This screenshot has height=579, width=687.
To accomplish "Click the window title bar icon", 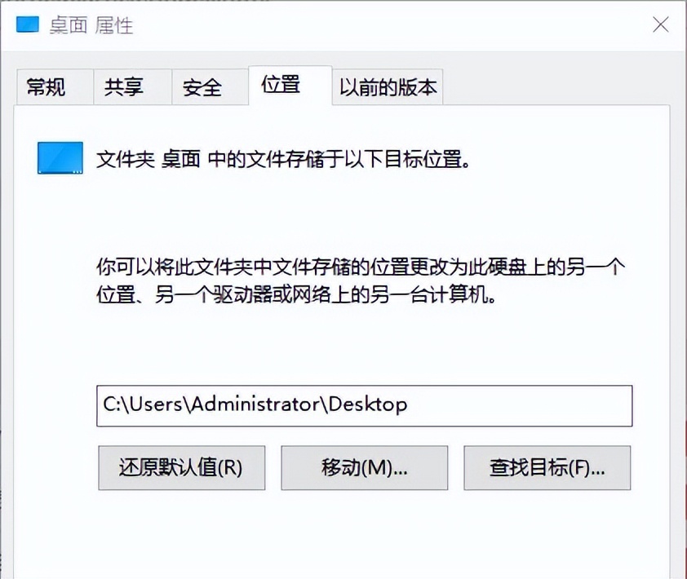I will click(x=27, y=24).
